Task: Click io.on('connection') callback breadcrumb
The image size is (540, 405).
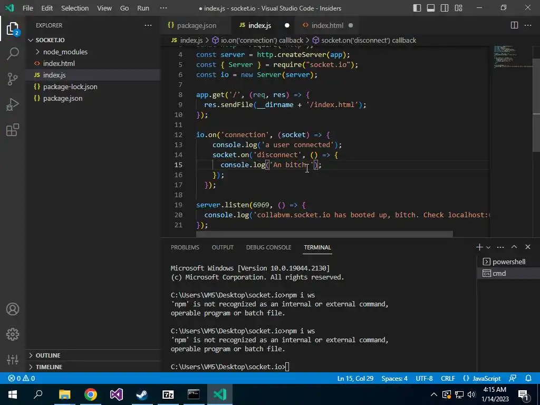Action: [x=257, y=40]
